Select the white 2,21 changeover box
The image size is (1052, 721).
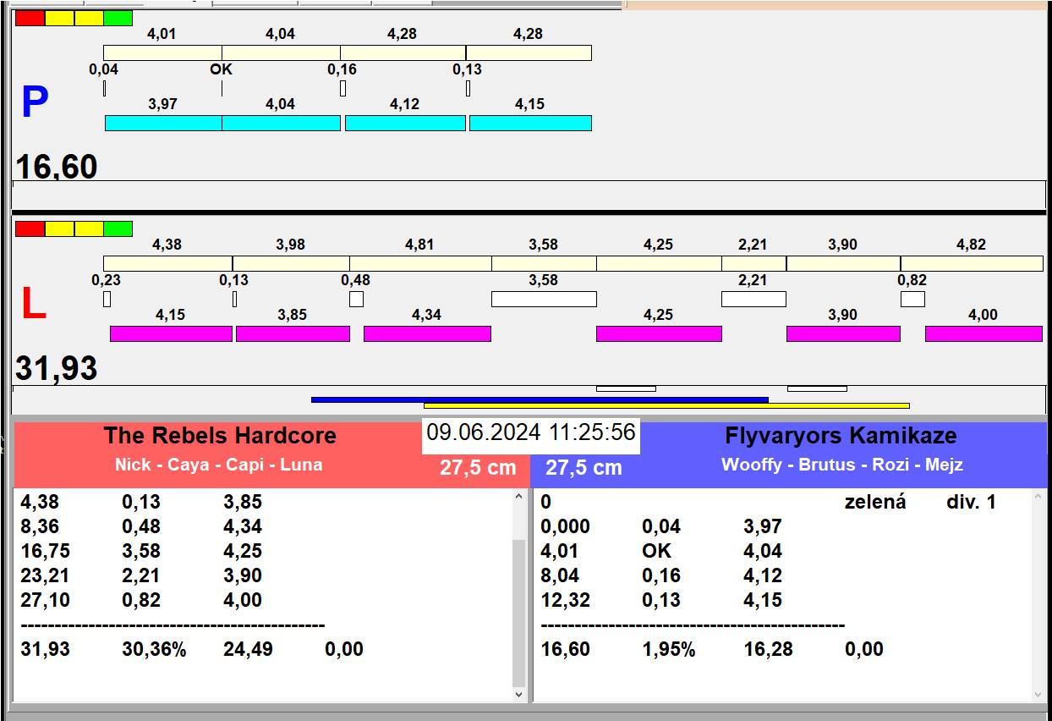pyautogui.click(x=753, y=299)
